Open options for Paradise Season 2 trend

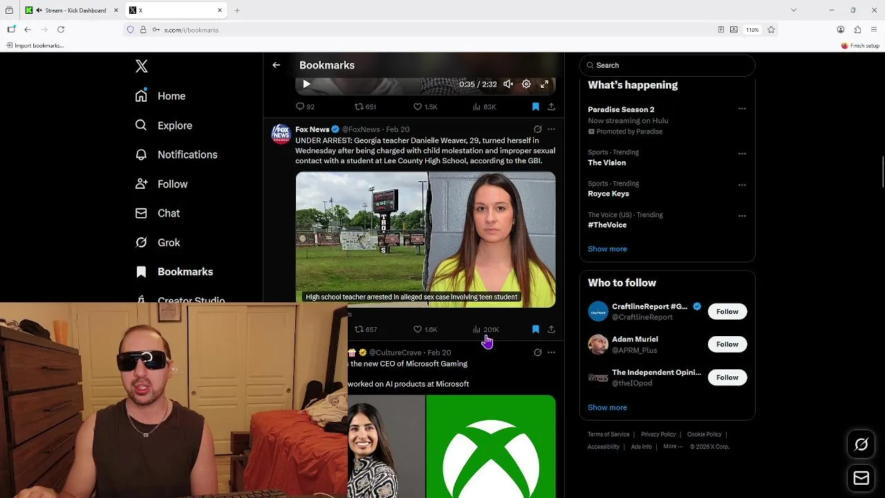point(742,109)
